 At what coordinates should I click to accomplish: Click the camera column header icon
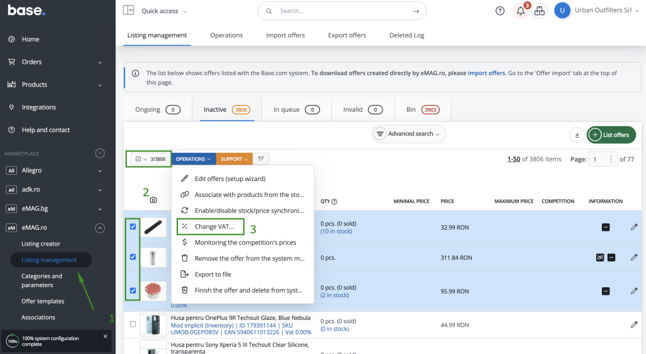pos(153,200)
